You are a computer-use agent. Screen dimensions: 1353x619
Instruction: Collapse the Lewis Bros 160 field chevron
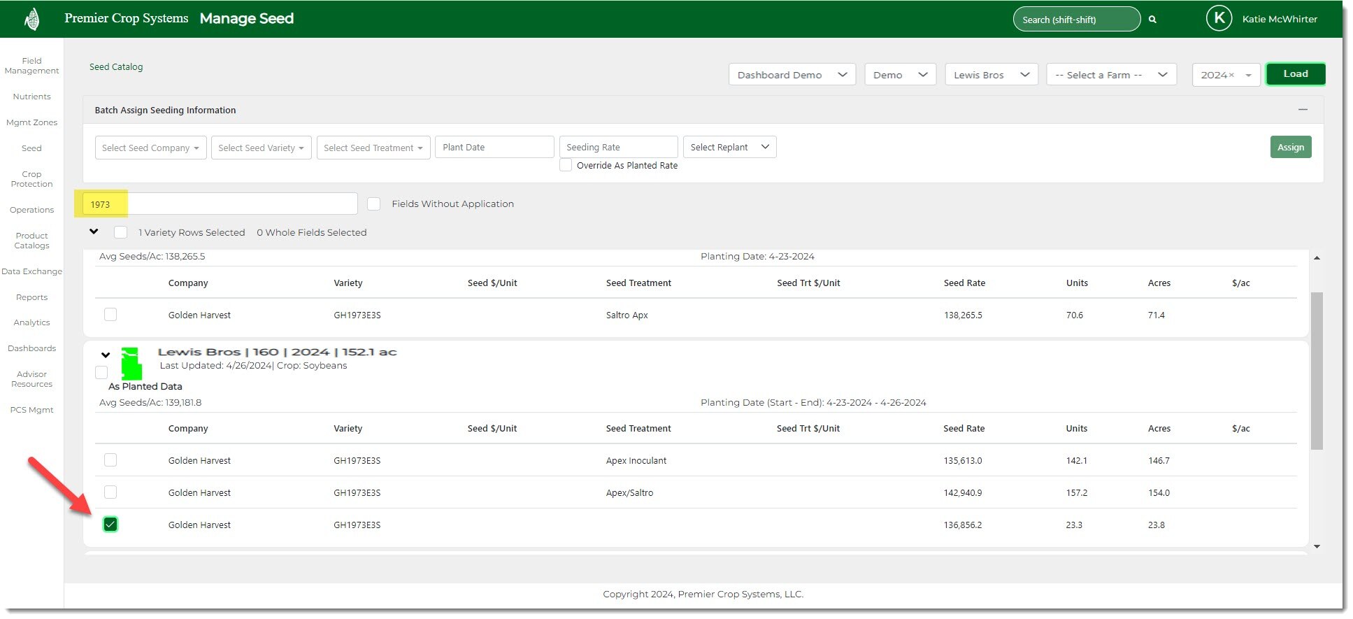point(106,355)
